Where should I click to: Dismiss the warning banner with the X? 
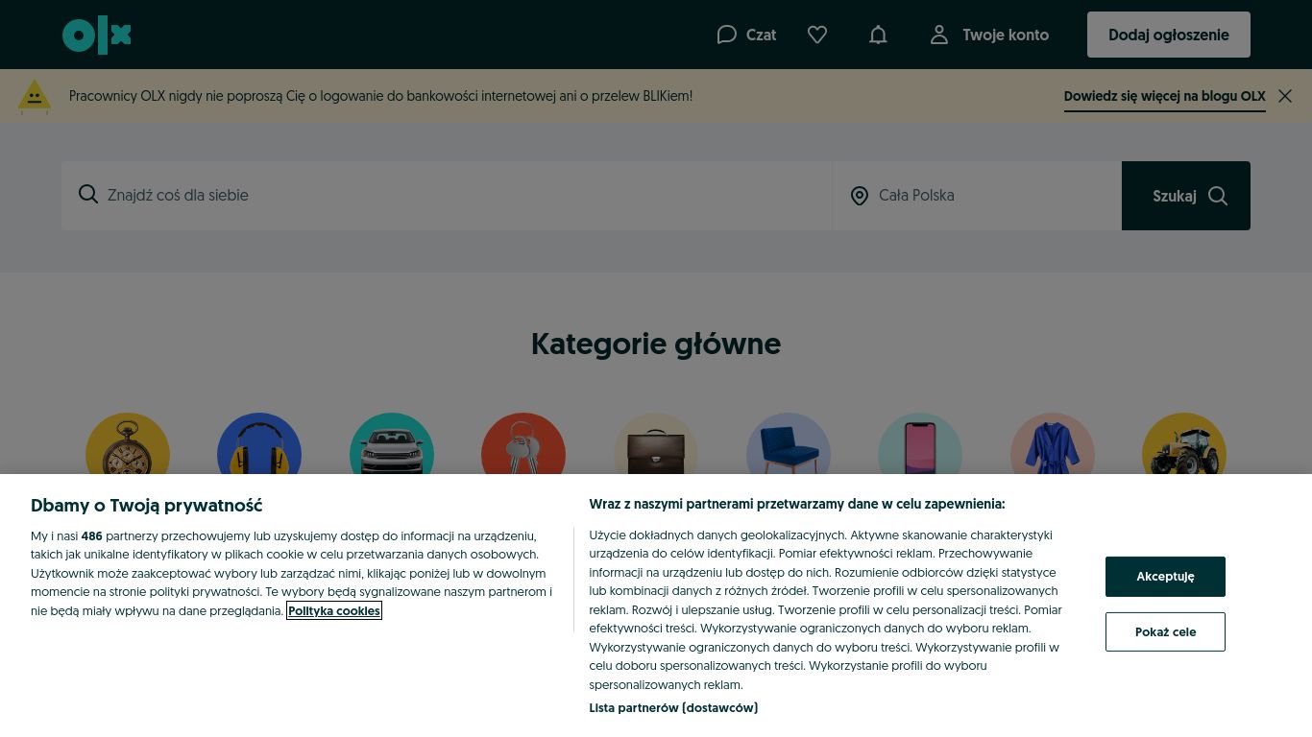coord(1285,96)
